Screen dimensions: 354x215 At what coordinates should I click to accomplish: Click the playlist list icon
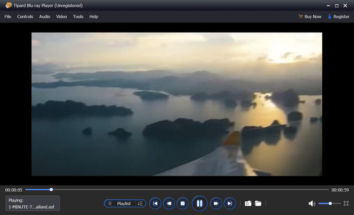(x=110, y=203)
